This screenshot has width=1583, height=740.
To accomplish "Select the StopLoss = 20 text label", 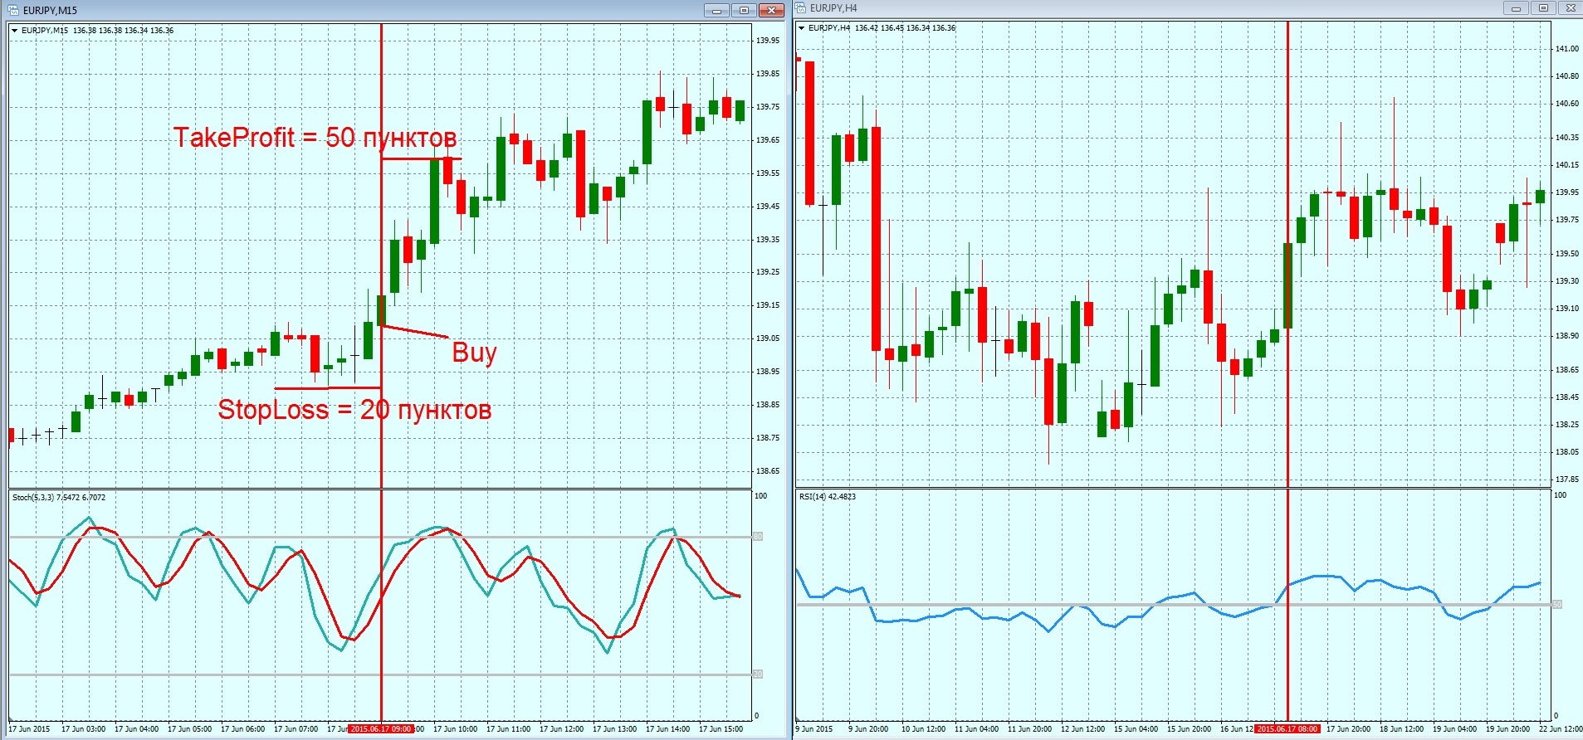I will coord(354,410).
